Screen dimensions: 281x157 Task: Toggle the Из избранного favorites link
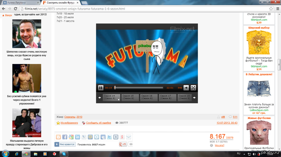point(69,123)
